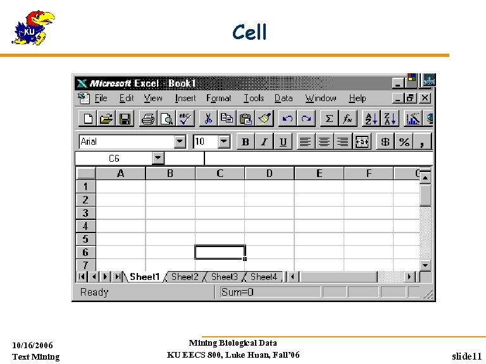Toggle Bold formatting
The height and width of the screenshot is (364, 486).
(x=246, y=142)
